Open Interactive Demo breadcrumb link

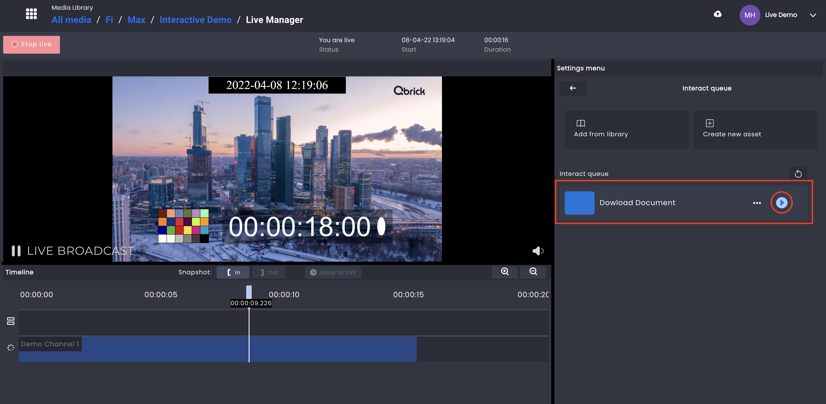point(195,20)
